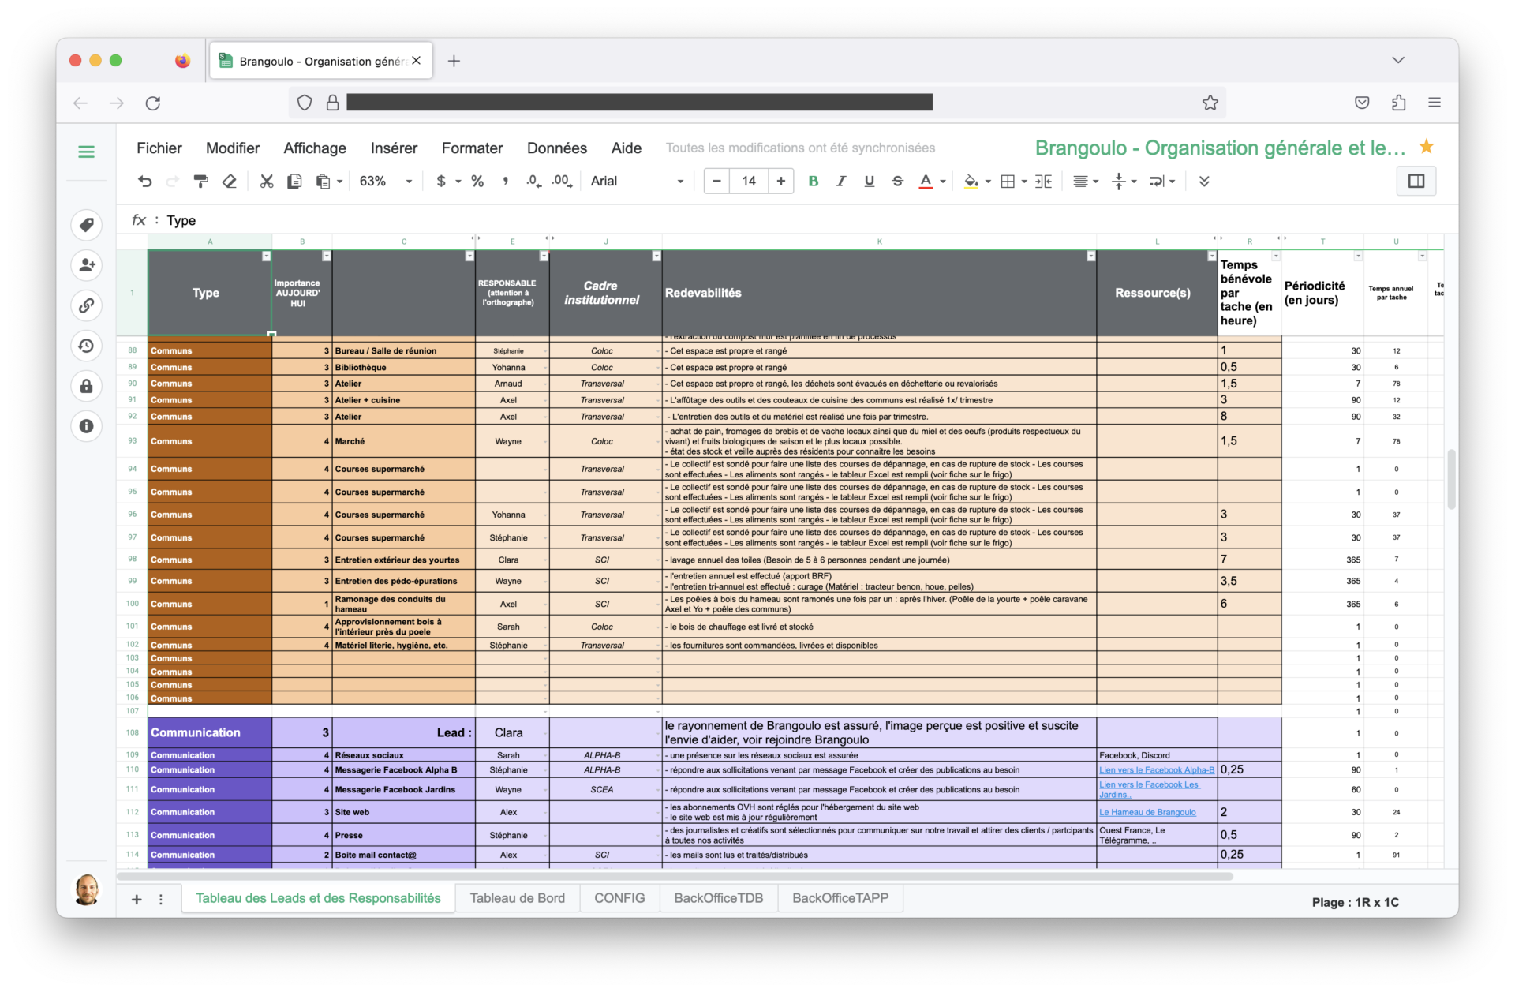
Task: Click the info icon in sidebar
Action: point(87,426)
